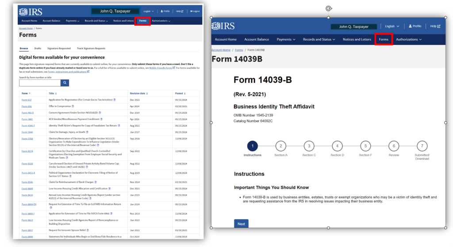Open help icon for Annual Low-Income Housing Credit Agencies Report
The width and height of the screenshot is (453, 247).
(x=90, y=198)
